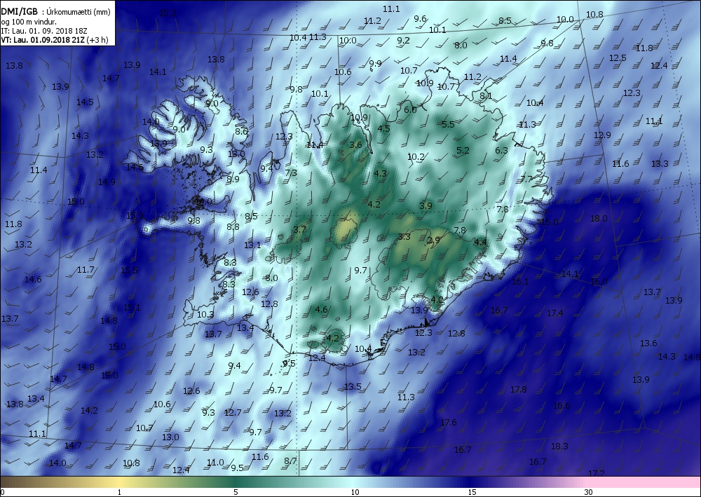
Task: Click the map value 17.4
Action: pos(554,313)
